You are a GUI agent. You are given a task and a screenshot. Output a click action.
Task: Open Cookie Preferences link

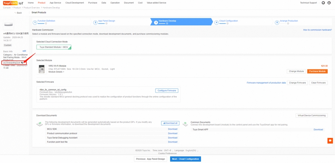tap(167, 153)
